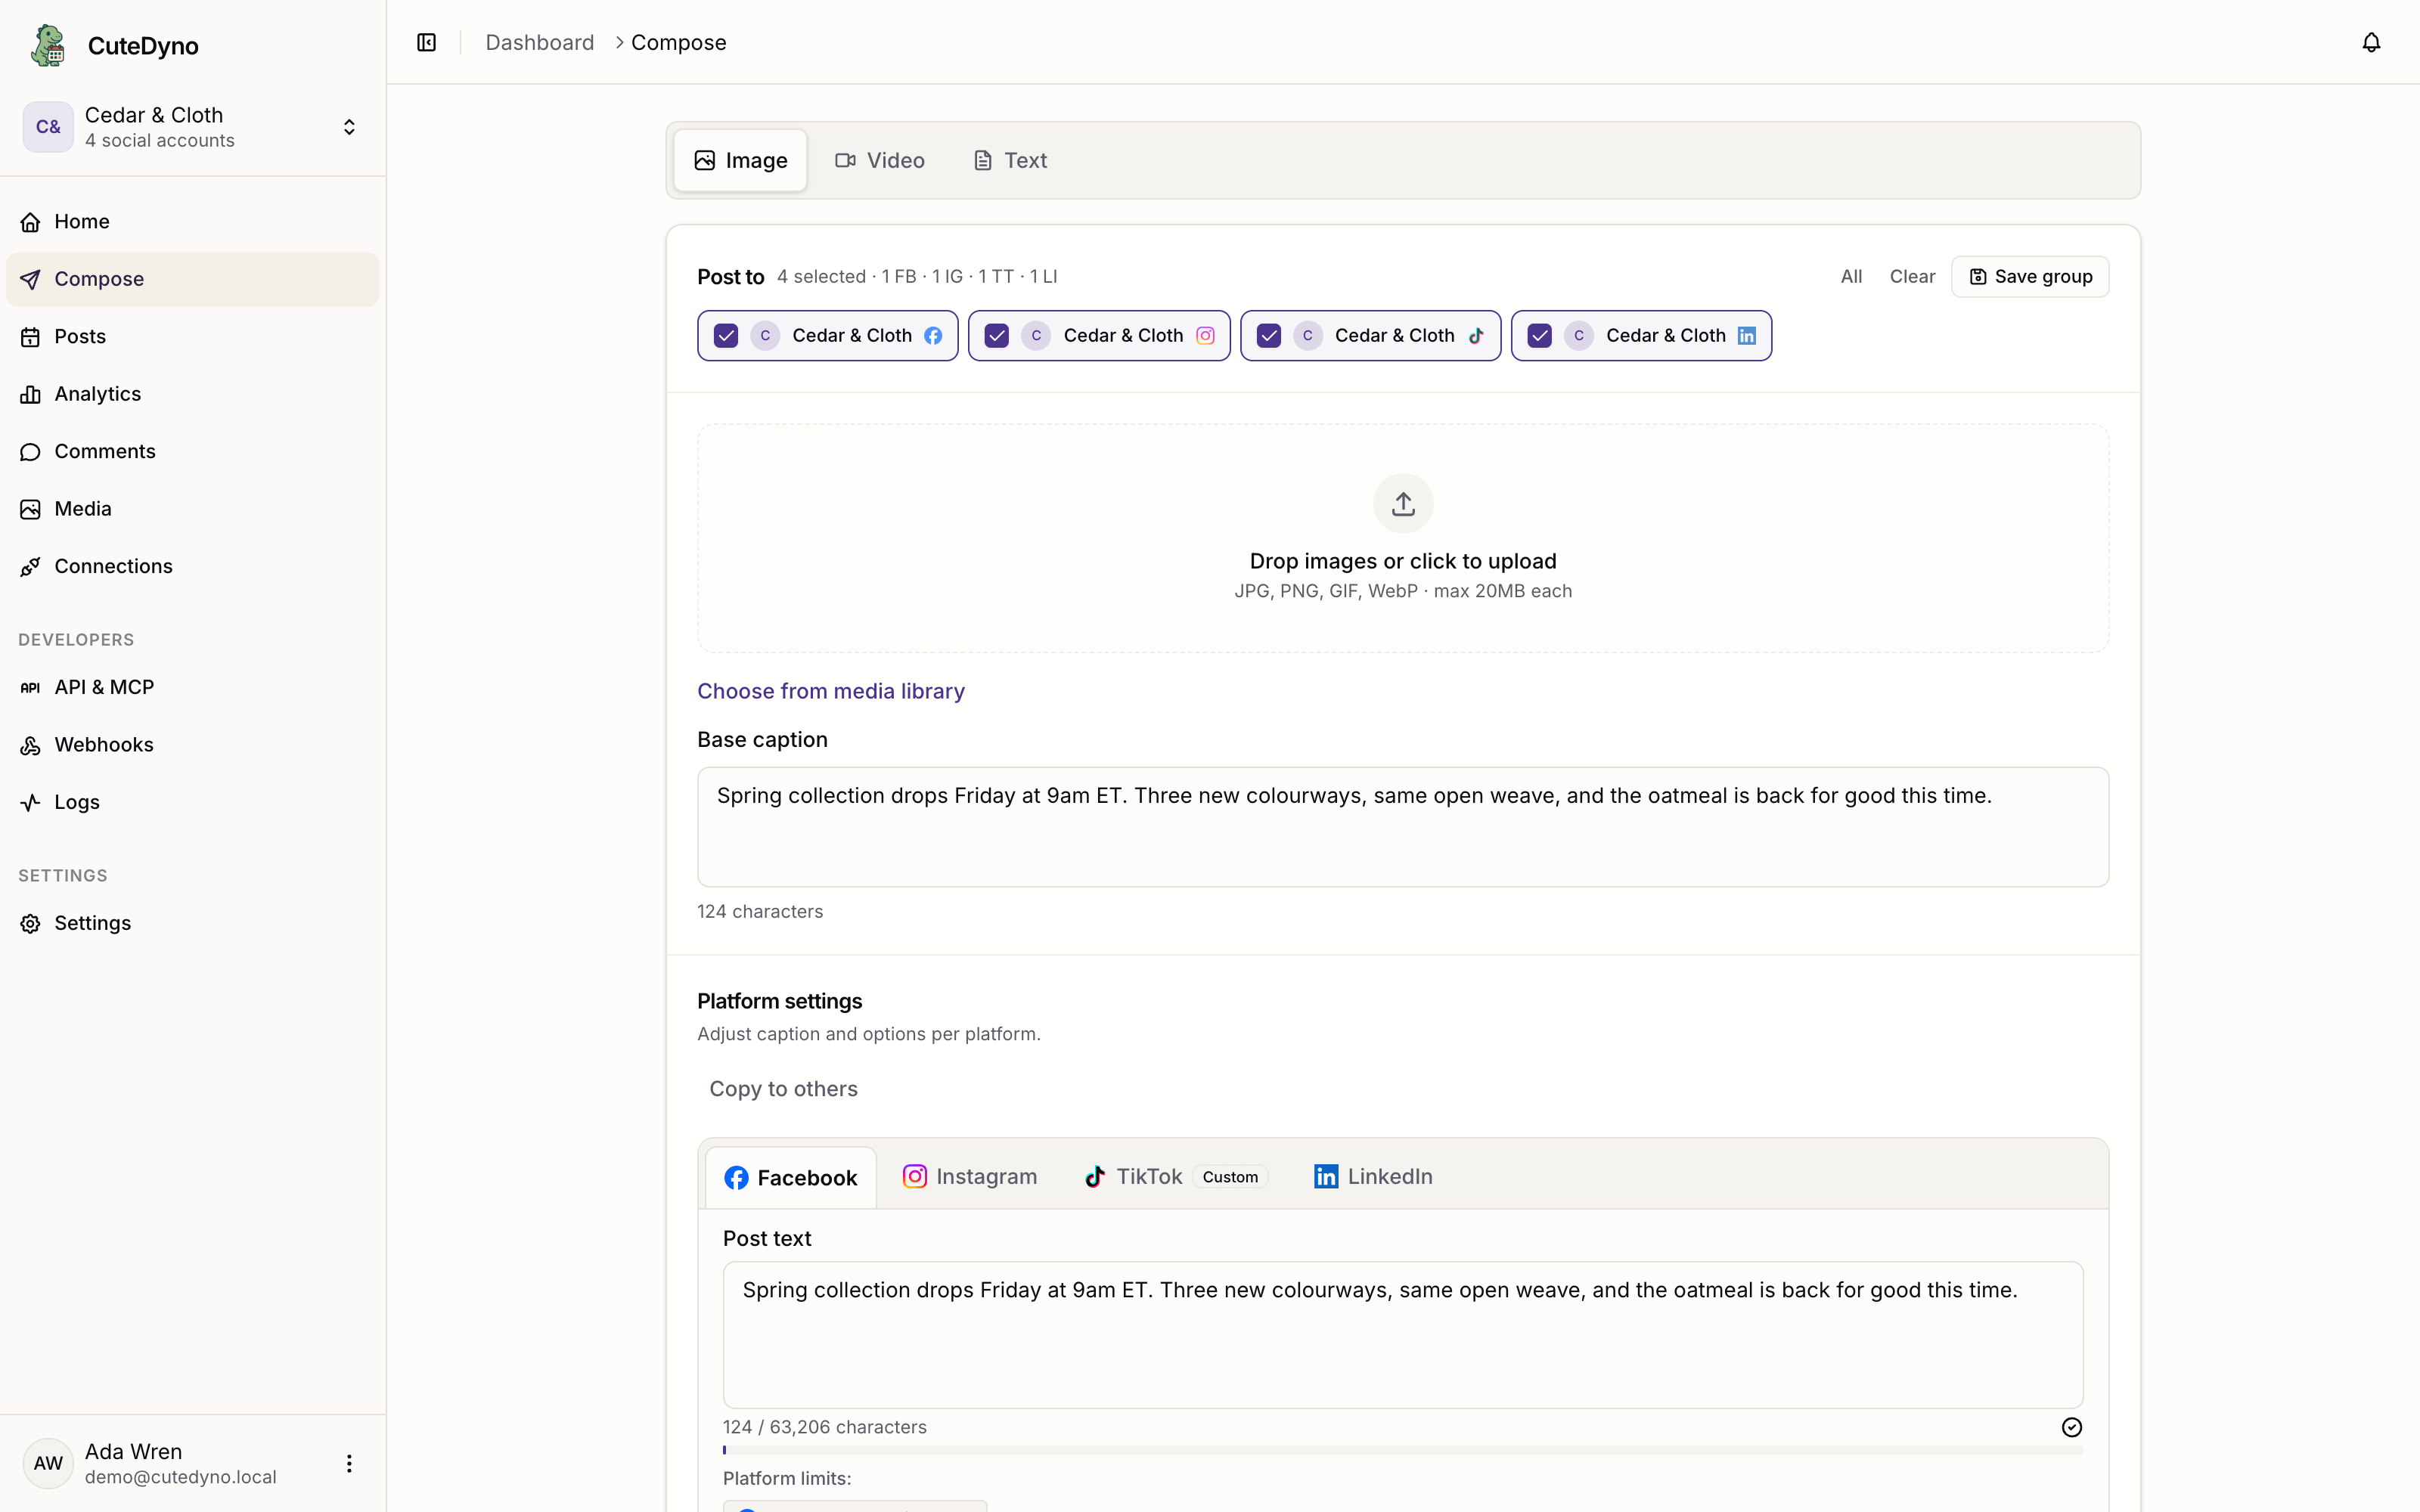
Task: Select All accounts
Action: point(1851,277)
